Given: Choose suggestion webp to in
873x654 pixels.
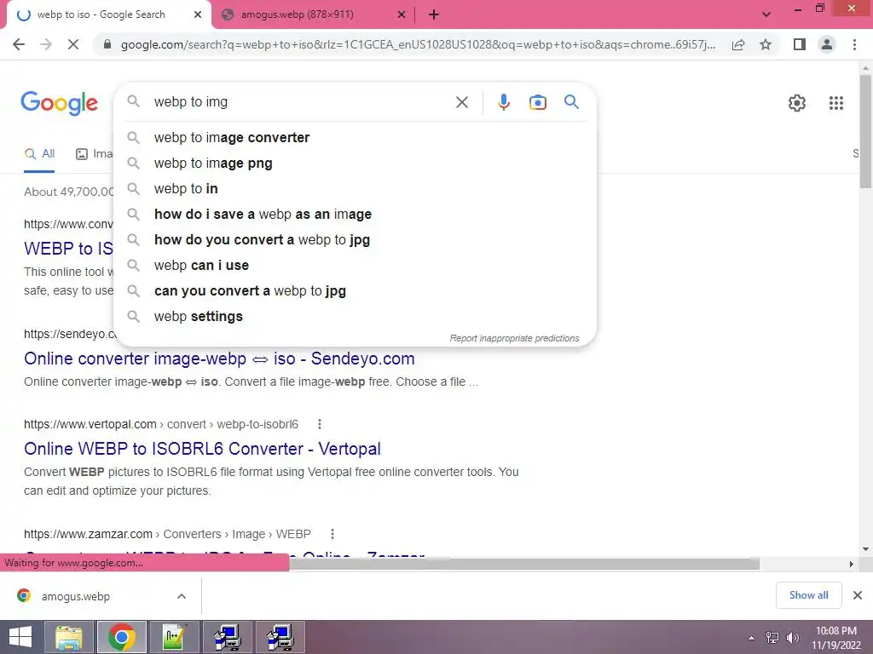Looking at the screenshot, I should pyautogui.click(x=356, y=188).
